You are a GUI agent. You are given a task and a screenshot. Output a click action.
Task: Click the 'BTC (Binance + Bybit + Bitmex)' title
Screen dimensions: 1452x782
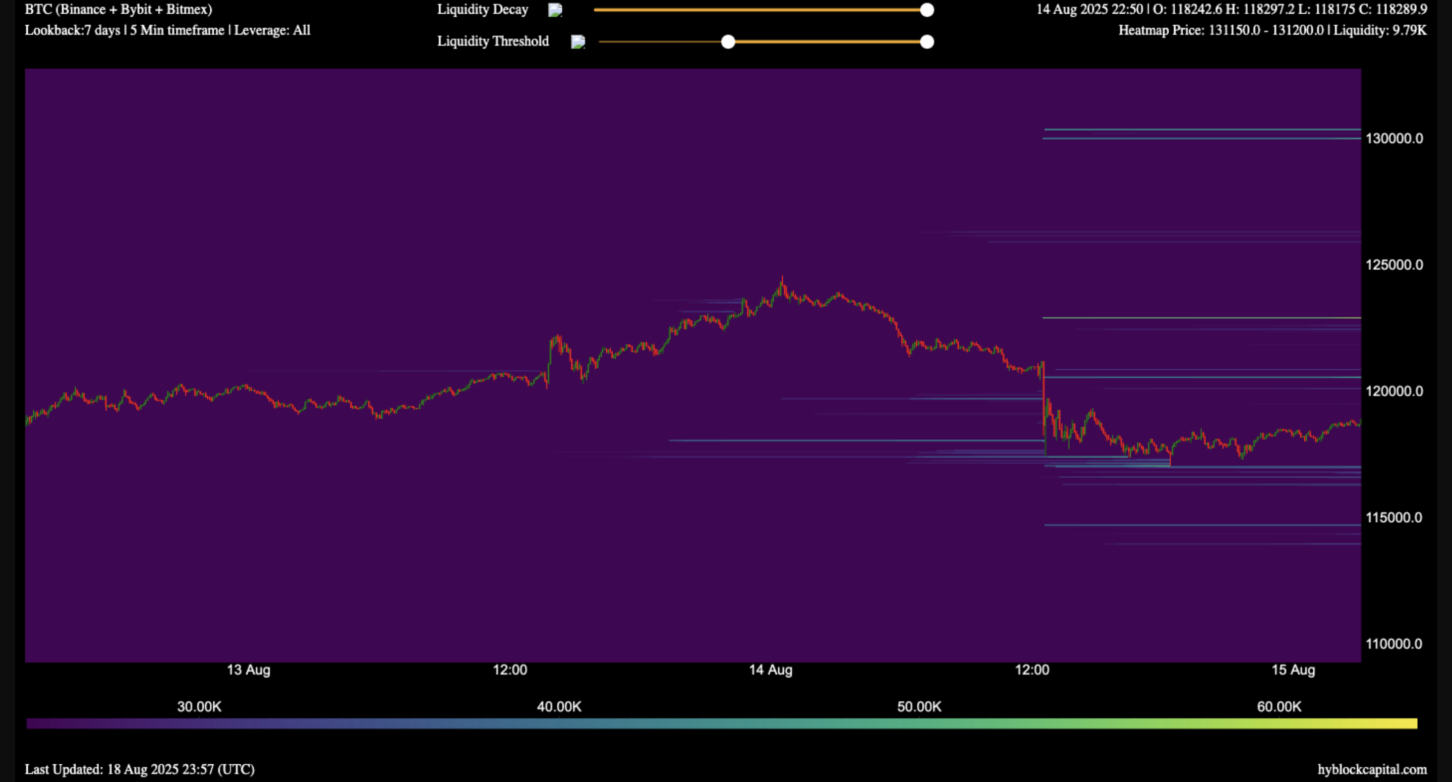click(119, 10)
